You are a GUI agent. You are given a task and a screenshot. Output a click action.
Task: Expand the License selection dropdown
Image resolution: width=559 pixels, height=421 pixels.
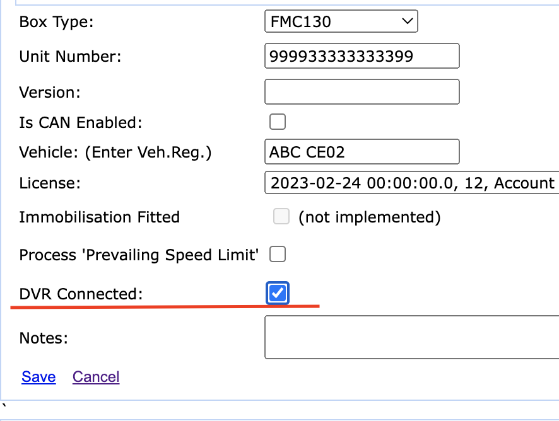411,183
